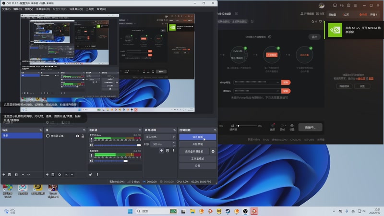This screenshot has width=384, height=216.
Task: Open Steam icon in the taskbar
Action: point(228,211)
